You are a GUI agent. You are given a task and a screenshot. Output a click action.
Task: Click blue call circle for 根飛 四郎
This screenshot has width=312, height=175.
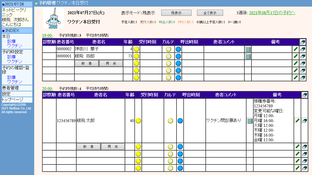point(178,56)
